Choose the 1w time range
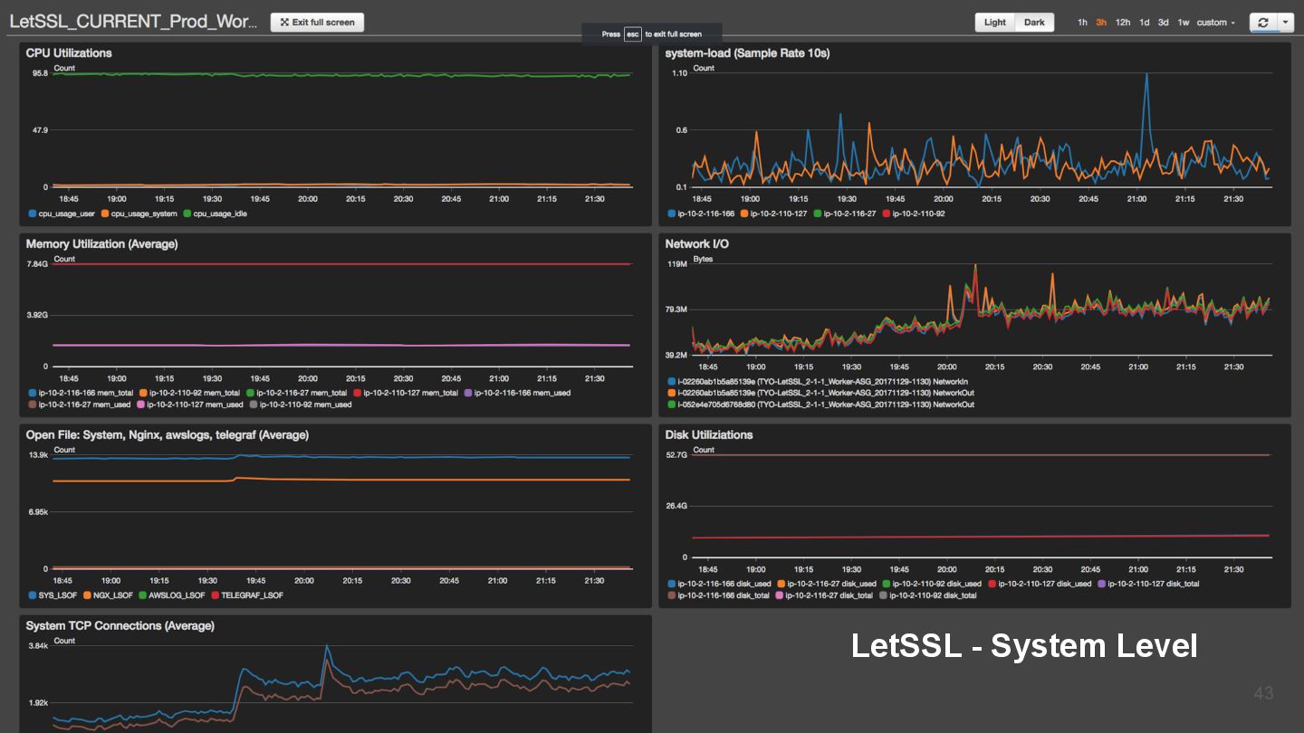This screenshot has height=733, width=1304. [1184, 23]
